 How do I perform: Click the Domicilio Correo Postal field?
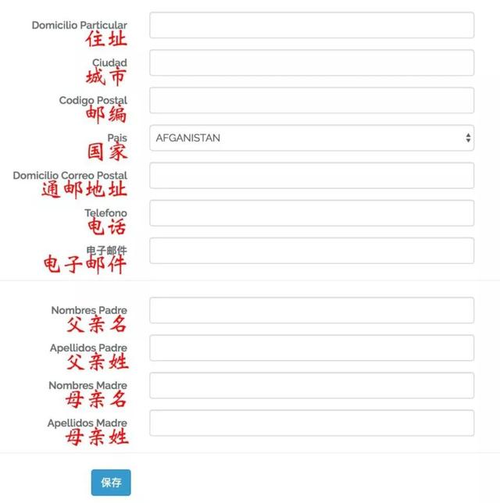coord(312,176)
